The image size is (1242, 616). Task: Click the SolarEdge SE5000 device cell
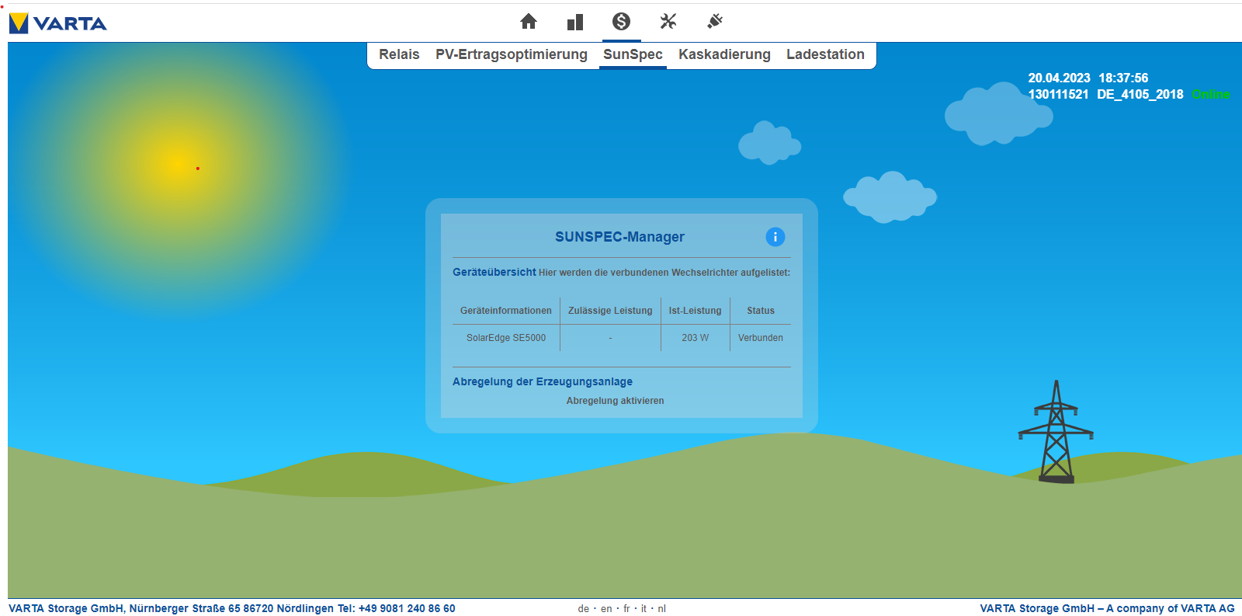[506, 338]
